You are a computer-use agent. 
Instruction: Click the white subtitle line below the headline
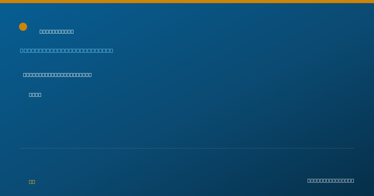(57, 75)
